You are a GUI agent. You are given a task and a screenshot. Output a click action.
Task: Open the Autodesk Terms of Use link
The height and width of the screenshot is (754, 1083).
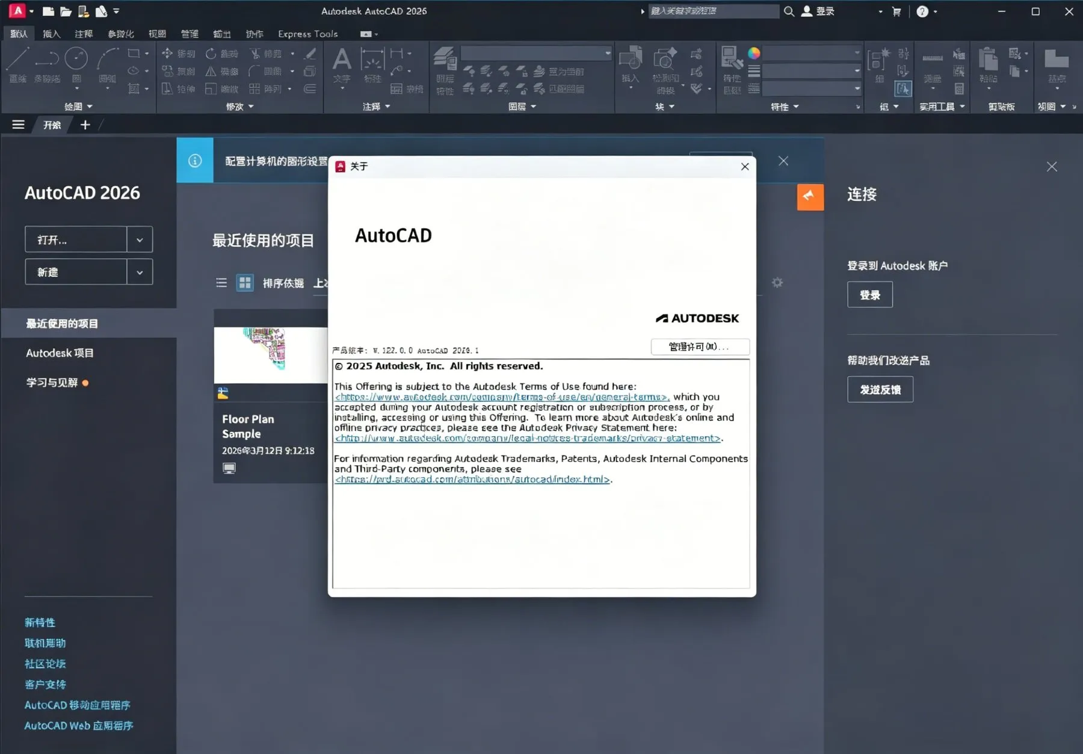(x=502, y=397)
